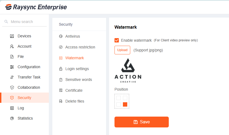The image size is (229, 135).
Task: Click the Statistics pie chart icon
Action: pyautogui.click(x=12, y=118)
